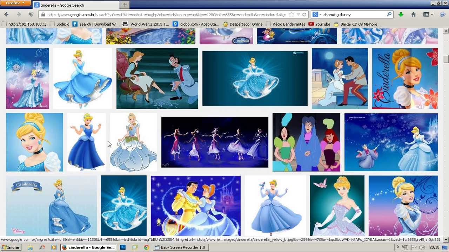Open the Bookmarks menu button

click(428, 15)
